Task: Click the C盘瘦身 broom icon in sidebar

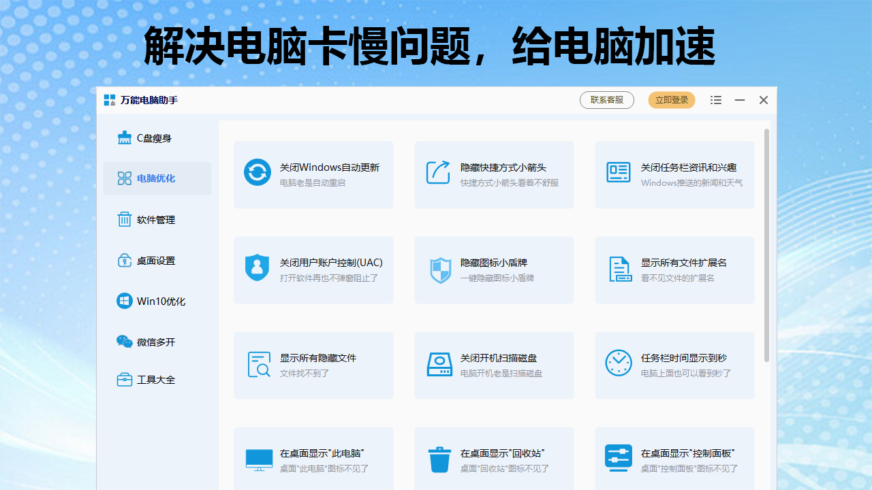Action: point(125,138)
